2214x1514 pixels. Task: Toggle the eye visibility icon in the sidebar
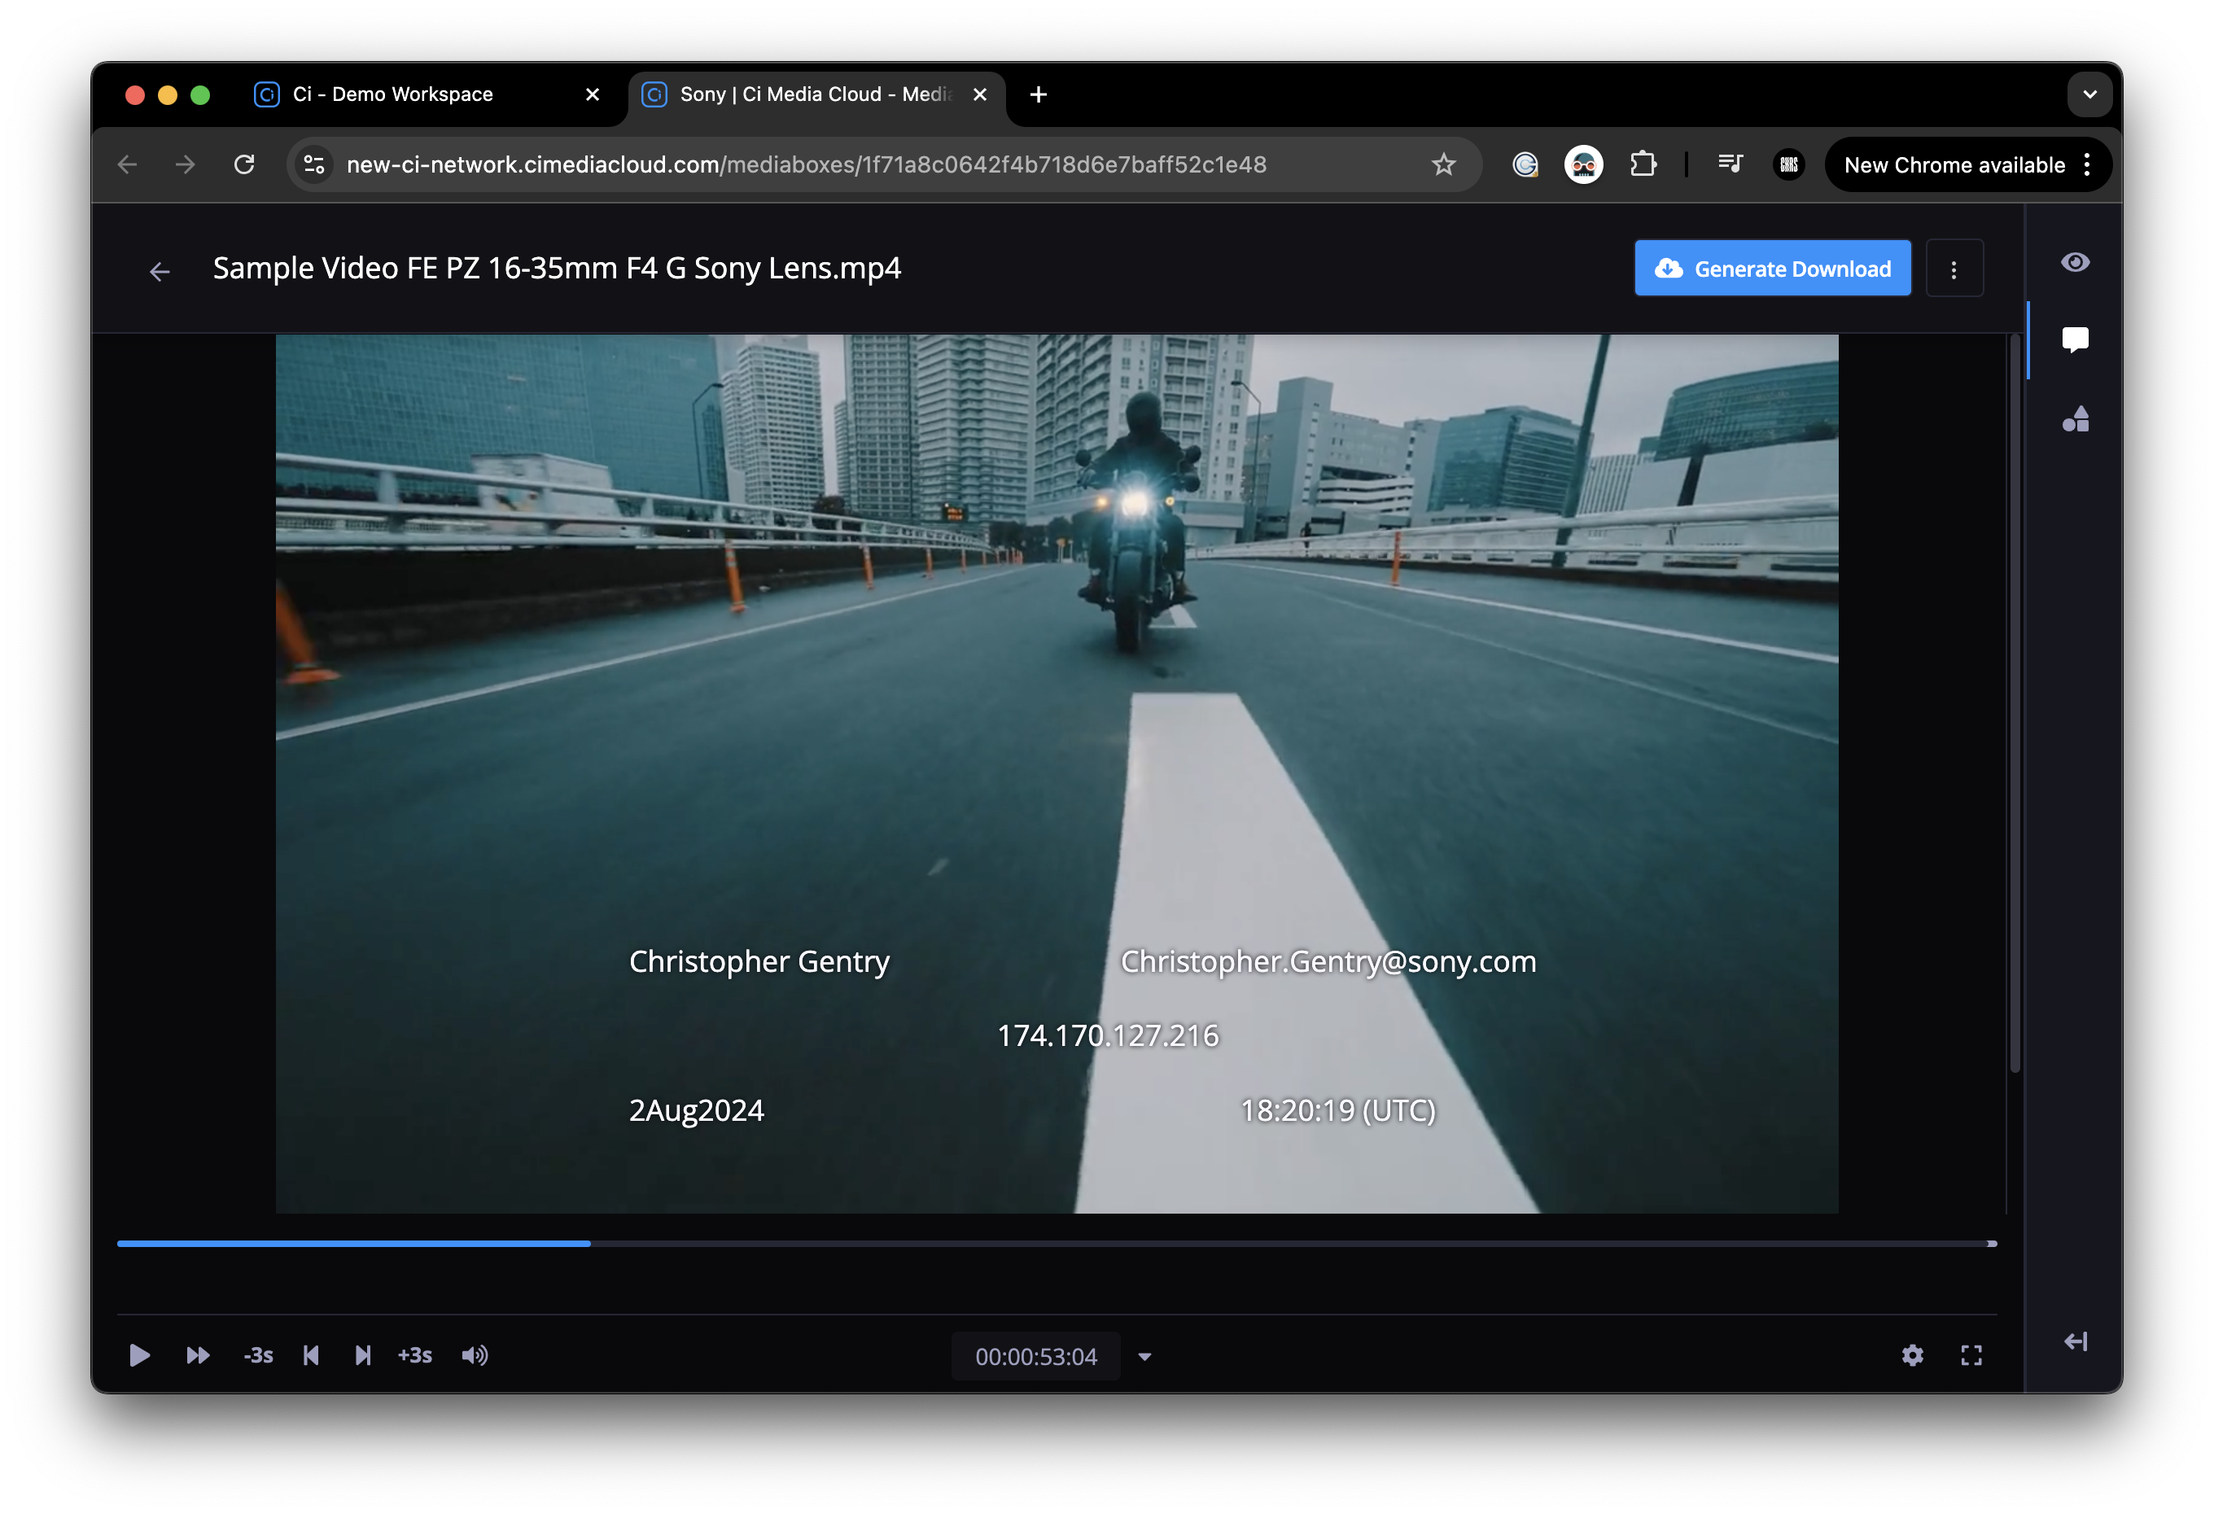click(x=2075, y=262)
